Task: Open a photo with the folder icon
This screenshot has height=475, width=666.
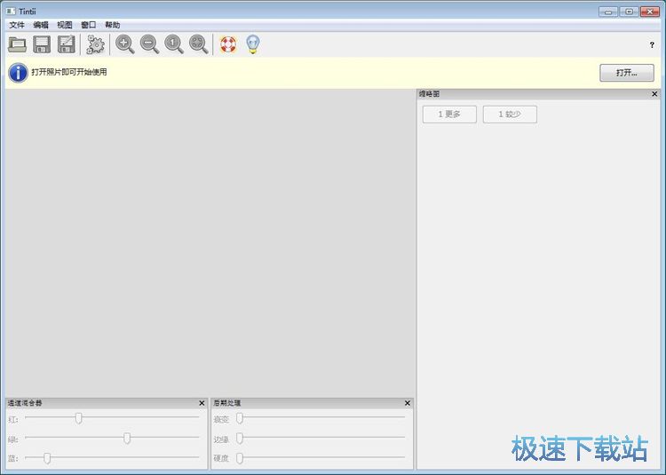Action: (17, 44)
